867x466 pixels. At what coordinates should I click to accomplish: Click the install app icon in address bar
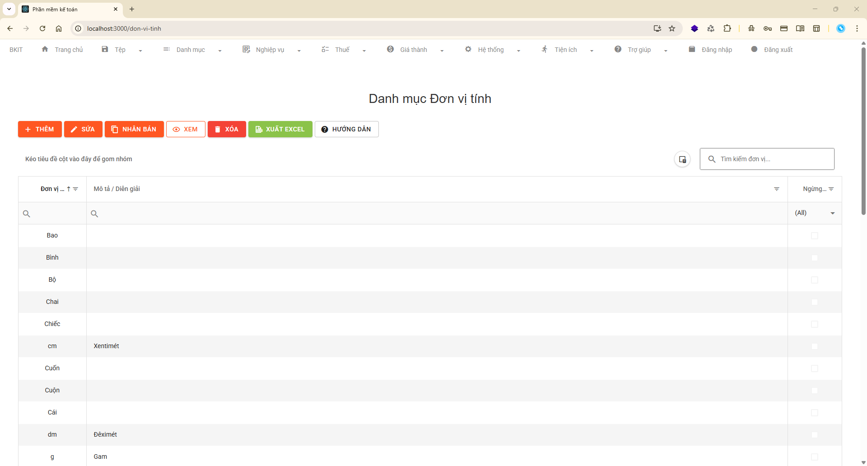point(657,28)
